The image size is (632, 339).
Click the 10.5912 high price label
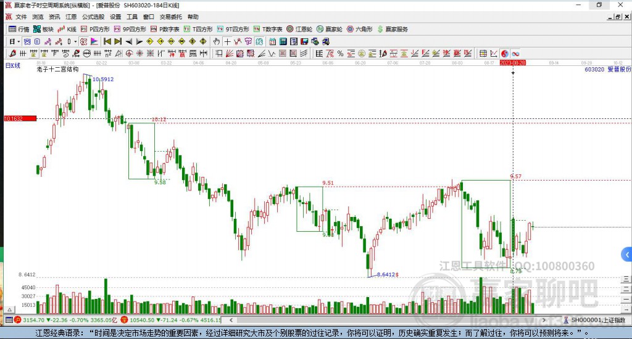(x=103, y=80)
